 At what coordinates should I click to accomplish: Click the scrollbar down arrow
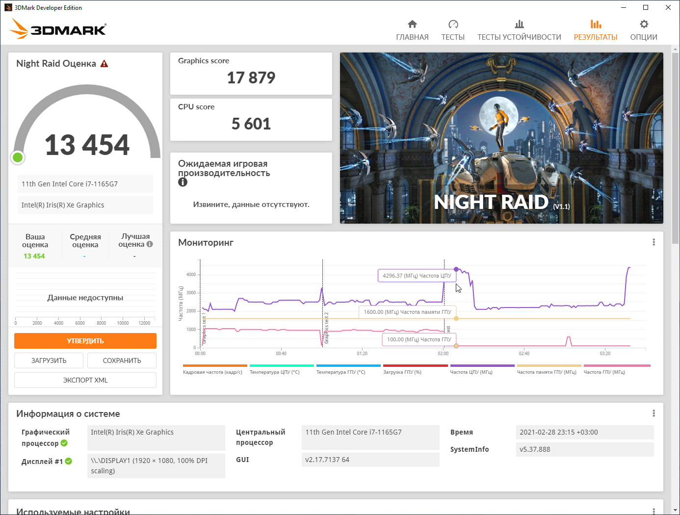pyautogui.click(x=676, y=510)
